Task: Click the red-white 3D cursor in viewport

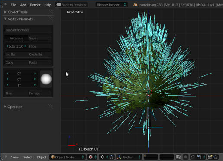Action: tap(149, 93)
